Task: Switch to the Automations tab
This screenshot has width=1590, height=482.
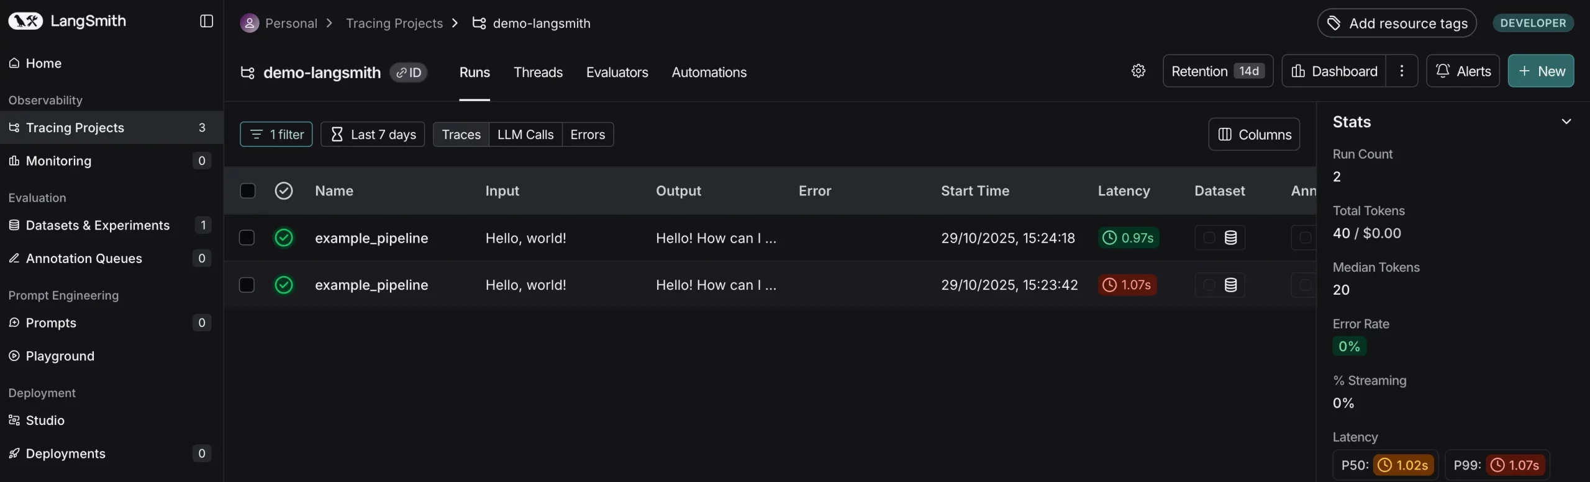Action: pyautogui.click(x=709, y=73)
